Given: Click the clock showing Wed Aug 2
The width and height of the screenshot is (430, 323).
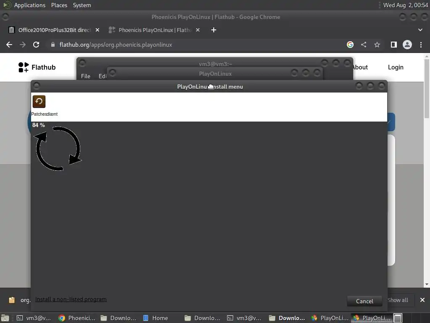Looking at the screenshot, I should pos(406,5).
